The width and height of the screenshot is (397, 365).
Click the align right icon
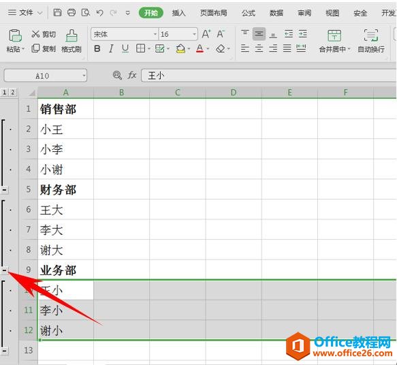[x=273, y=48]
